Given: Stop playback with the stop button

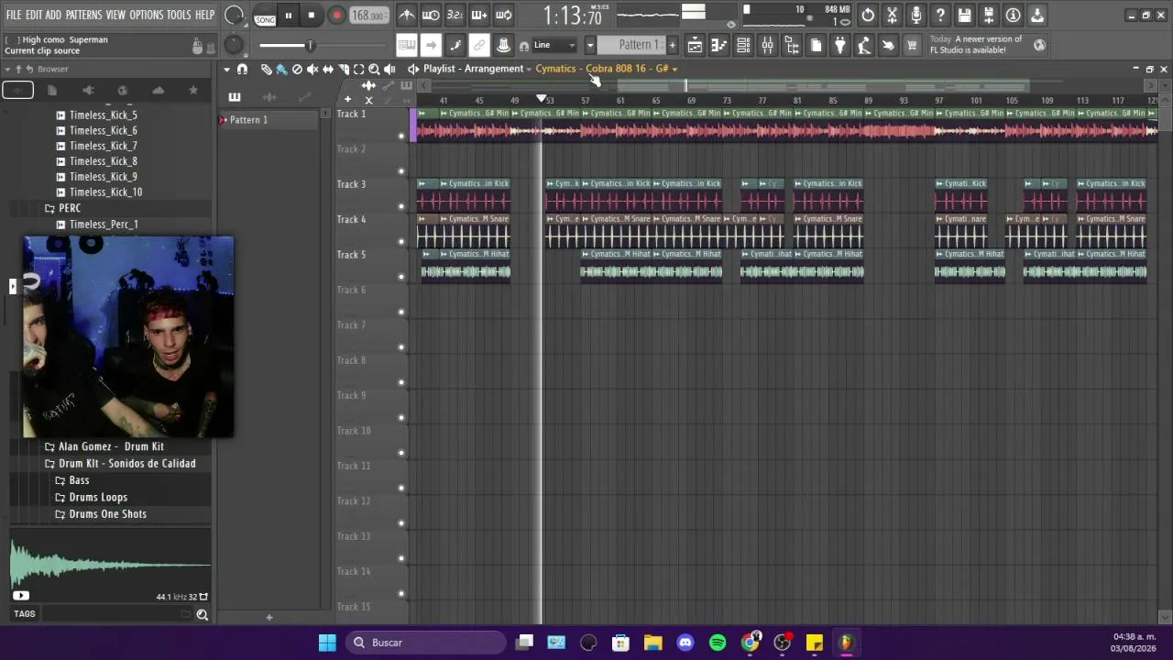Looking at the screenshot, I should tap(312, 15).
